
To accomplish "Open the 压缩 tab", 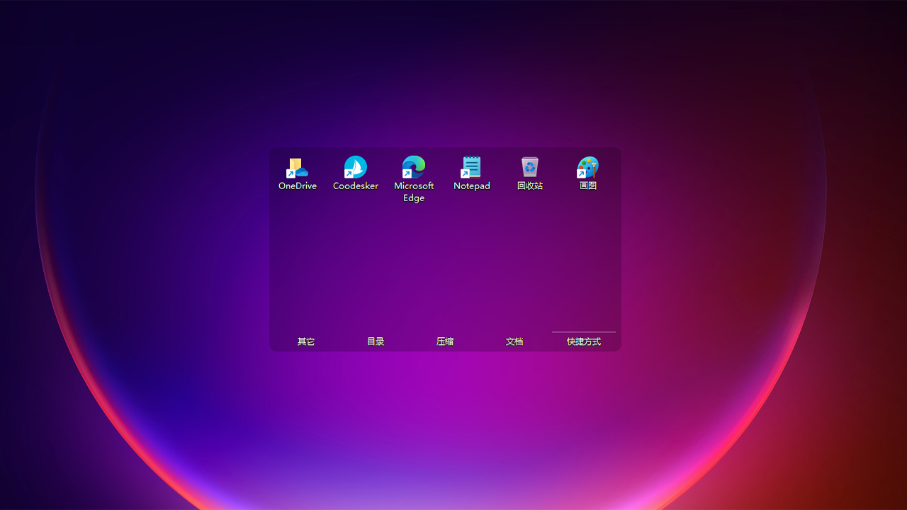I will [x=445, y=341].
